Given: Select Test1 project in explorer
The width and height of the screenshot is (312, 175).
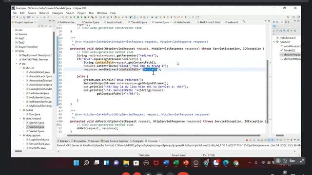Looking at the screenshot, I should 21,38.
